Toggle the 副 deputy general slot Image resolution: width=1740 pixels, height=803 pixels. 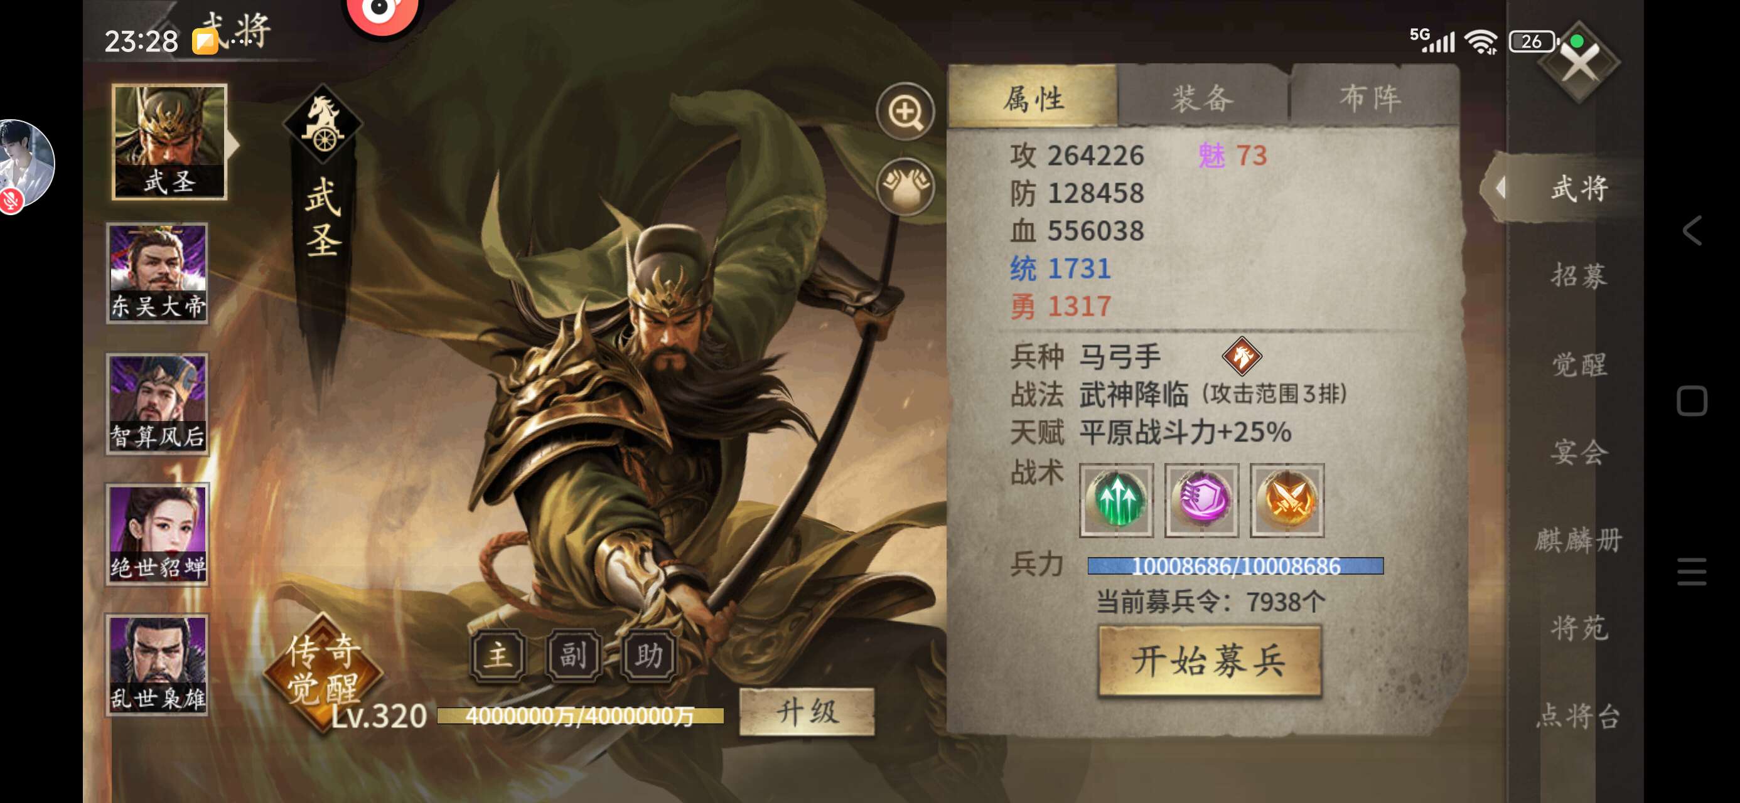[x=573, y=655]
